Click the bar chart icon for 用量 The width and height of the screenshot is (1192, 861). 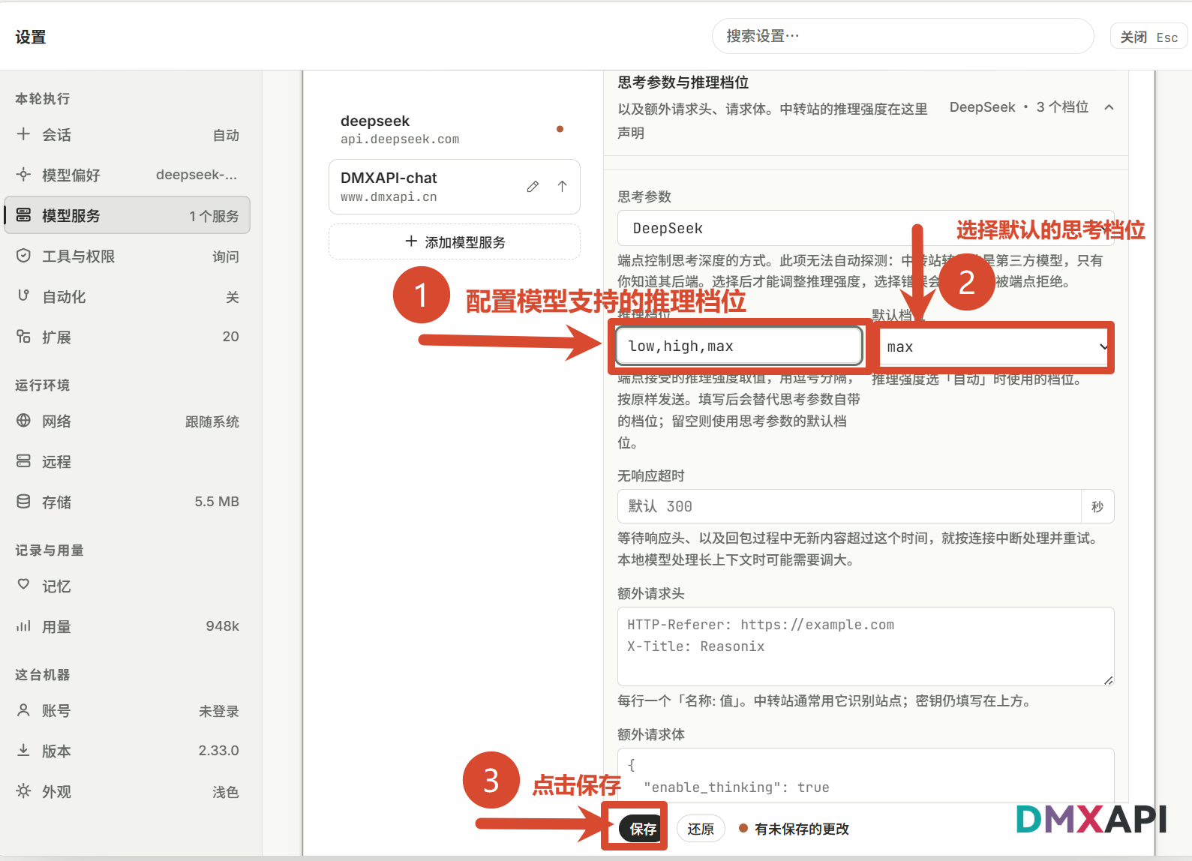click(23, 626)
